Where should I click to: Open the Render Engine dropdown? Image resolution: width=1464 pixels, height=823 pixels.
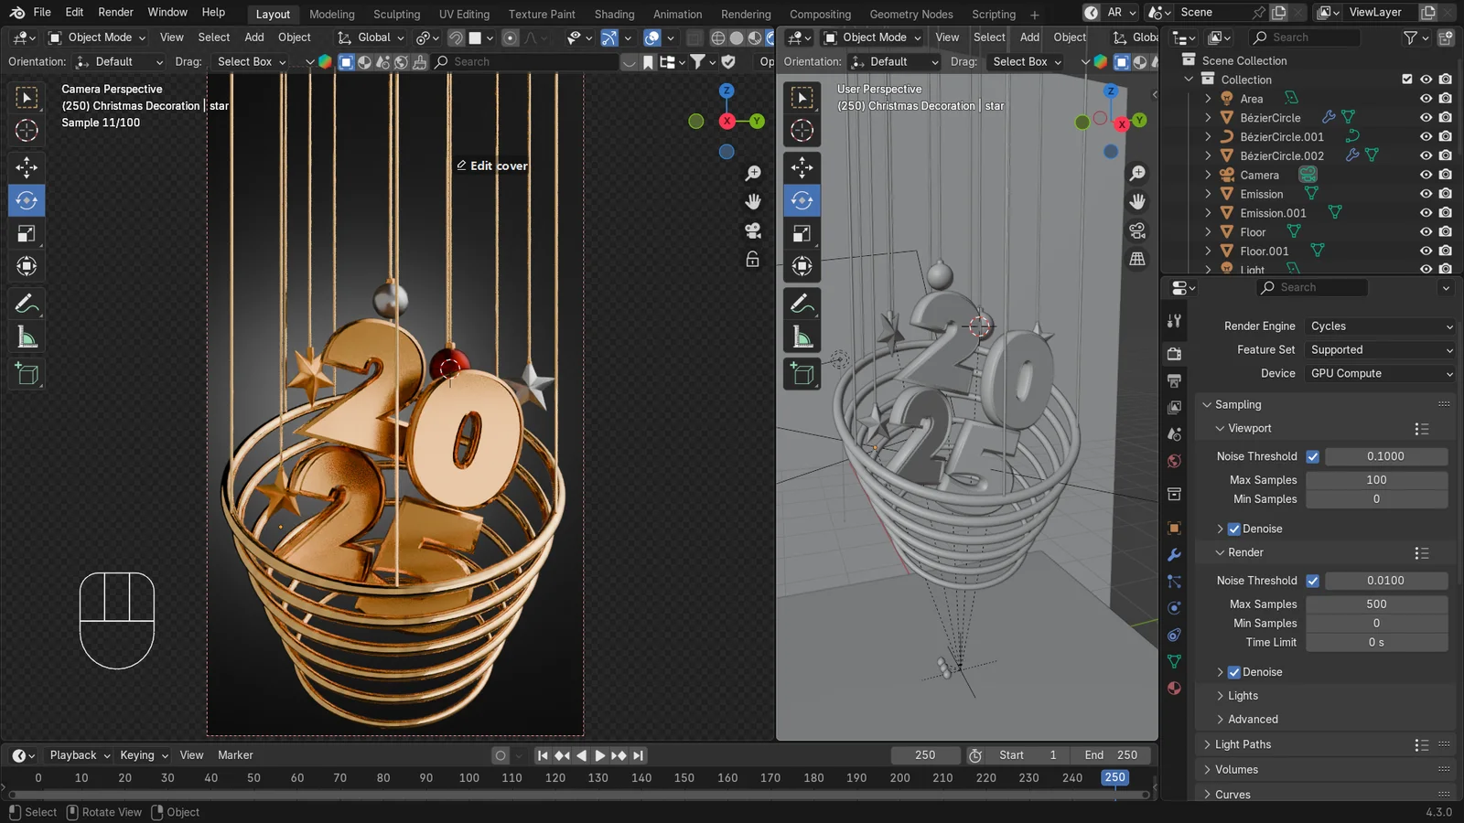(x=1380, y=326)
